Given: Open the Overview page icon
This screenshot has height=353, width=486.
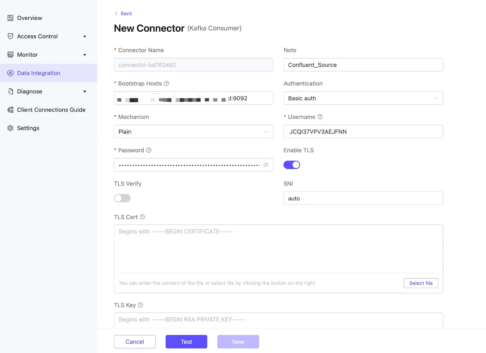Looking at the screenshot, I should pos(10,18).
